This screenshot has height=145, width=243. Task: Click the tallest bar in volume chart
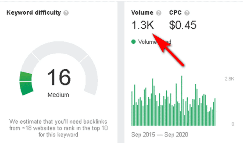(x=182, y=100)
